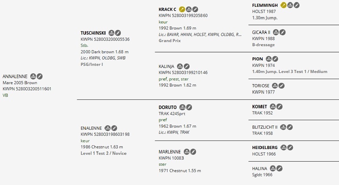This screenshot has width=339, height=185.
Task: Click the edit pencil next to PION
Action: click(275, 59)
